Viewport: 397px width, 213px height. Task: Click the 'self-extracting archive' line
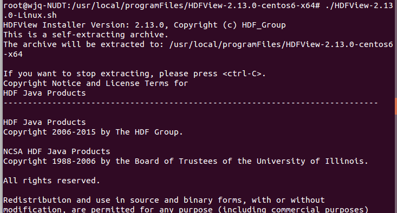click(x=86, y=35)
